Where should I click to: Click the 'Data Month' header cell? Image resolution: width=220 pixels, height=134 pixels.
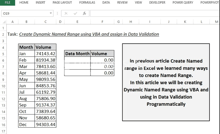(x=77, y=54)
